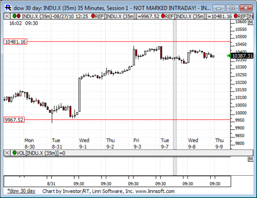Image resolution: width=257 pixels, height=198 pixels.
Task: Click the Mon 8-30 date label
Action: click(x=30, y=143)
